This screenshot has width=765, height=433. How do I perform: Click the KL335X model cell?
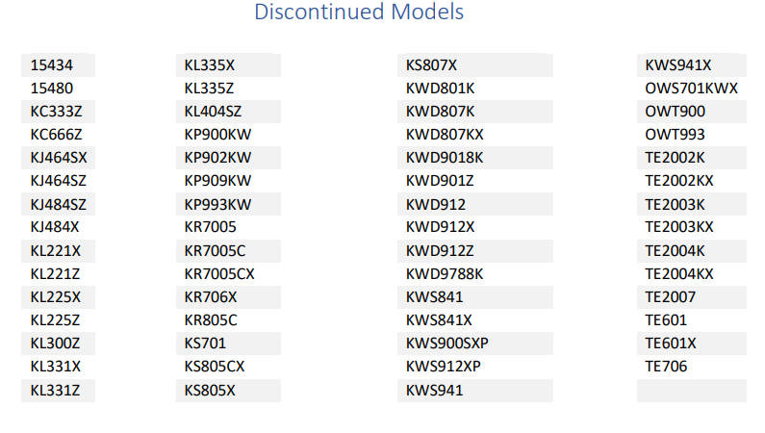210,65
